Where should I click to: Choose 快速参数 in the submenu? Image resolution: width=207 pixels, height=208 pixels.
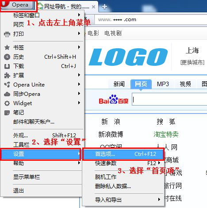point(123,163)
